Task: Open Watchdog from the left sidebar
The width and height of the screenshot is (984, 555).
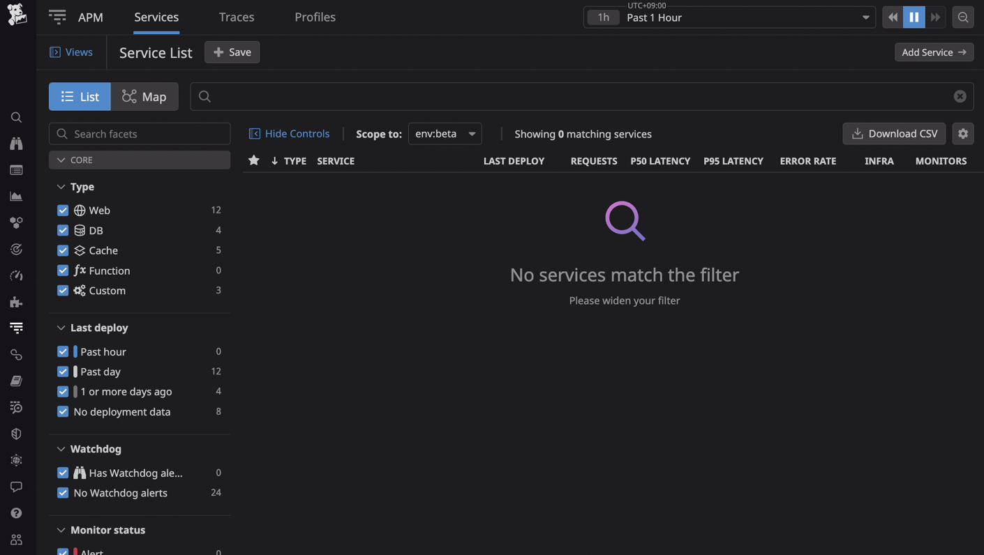Action: click(16, 143)
